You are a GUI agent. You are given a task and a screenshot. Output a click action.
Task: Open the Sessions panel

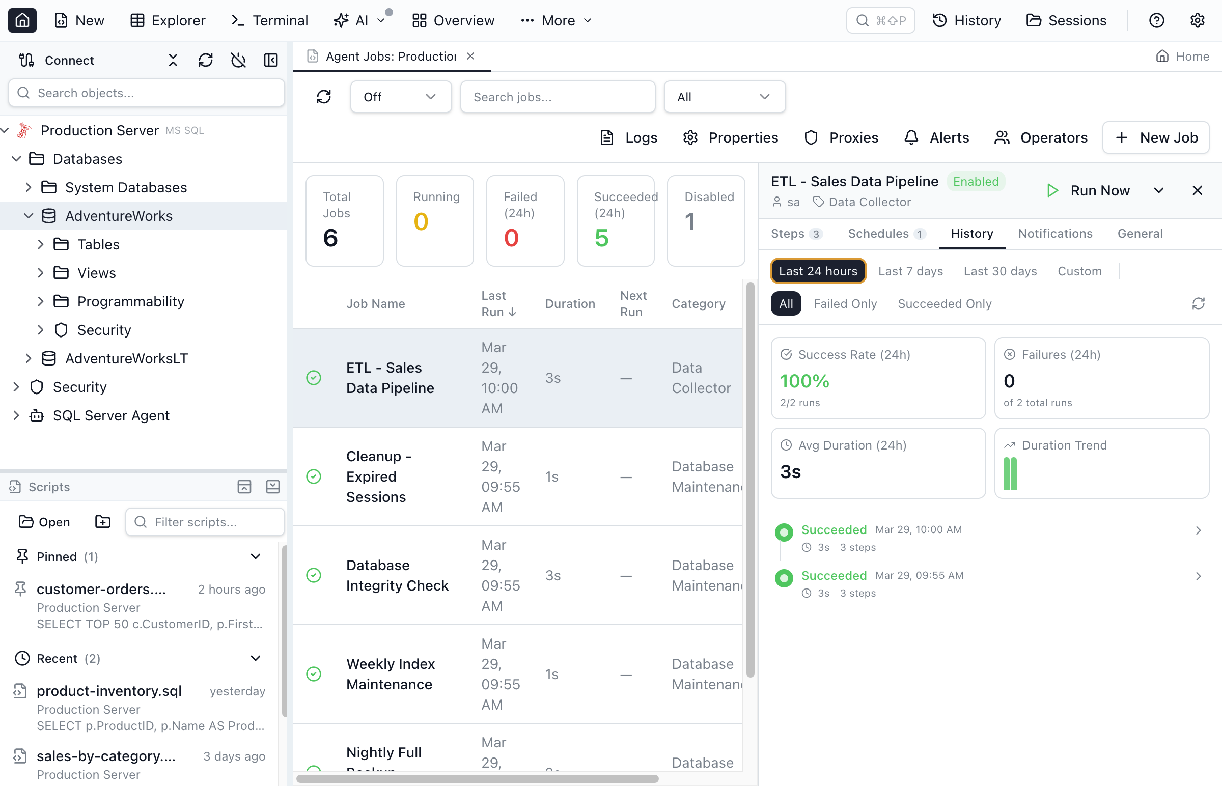click(1066, 20)
